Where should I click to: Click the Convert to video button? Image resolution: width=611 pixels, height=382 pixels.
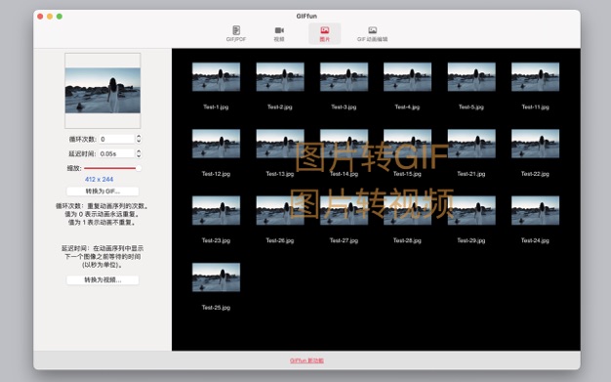tap(102, 279)
